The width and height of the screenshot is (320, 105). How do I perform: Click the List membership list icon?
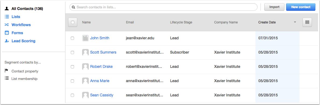pos(7,78)
